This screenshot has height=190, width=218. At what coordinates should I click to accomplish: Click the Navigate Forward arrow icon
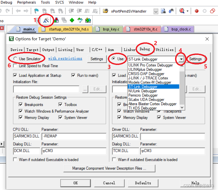[26, 11]
